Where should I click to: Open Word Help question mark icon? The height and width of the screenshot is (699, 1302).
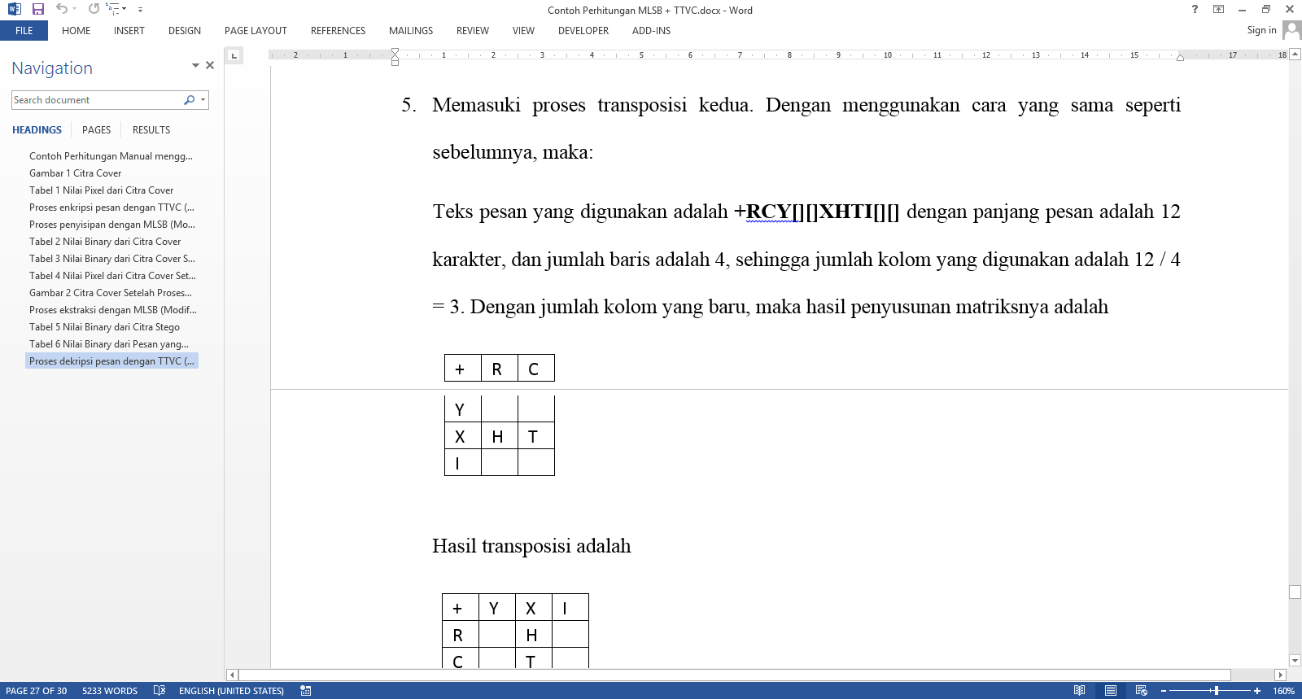click(1195, 10)
